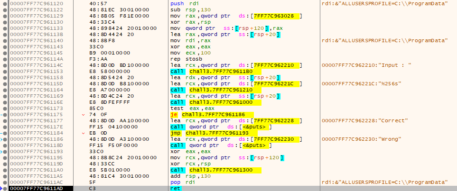This screenshot has width=457, height=191.
Task: Click the bytes 85C0
Action: point(95,109)
